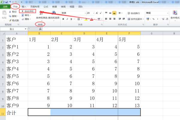Expand the AutoSum dropdown arrow
This screenshot has width=180, height=120.
(x=35, y=11)
